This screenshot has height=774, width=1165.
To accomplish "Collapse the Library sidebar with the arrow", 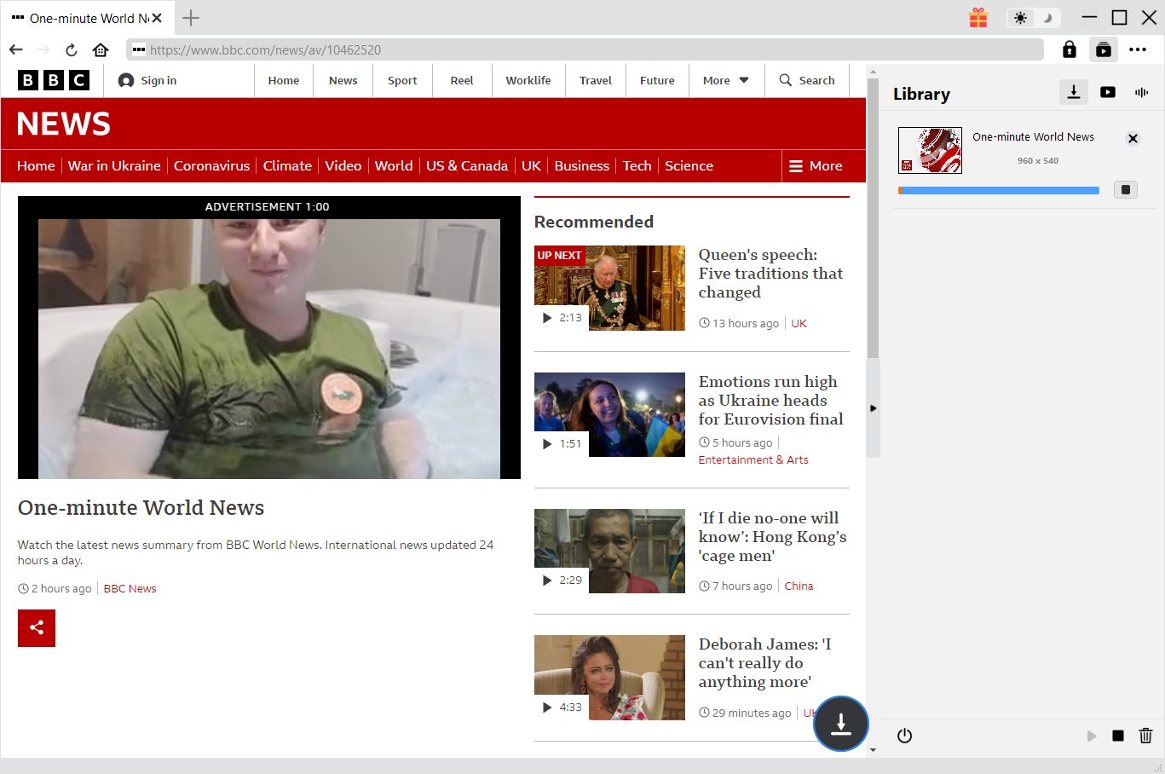I will (874, 407).
